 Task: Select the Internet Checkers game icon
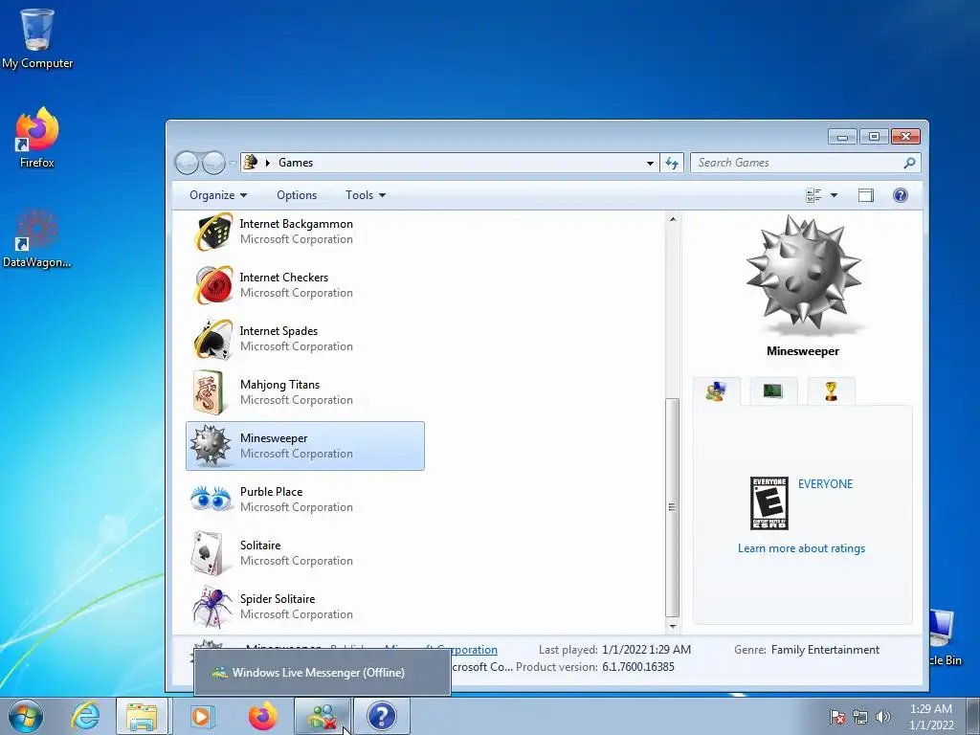coord(212,285)
